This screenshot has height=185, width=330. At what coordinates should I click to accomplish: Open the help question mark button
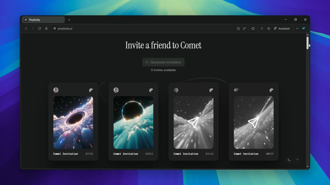297,160
